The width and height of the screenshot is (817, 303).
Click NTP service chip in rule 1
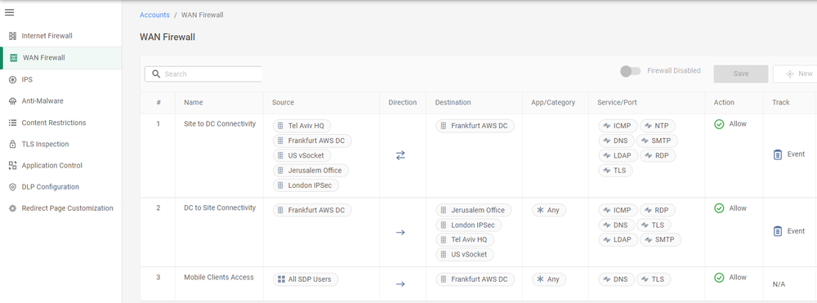(x=658, y=126)
